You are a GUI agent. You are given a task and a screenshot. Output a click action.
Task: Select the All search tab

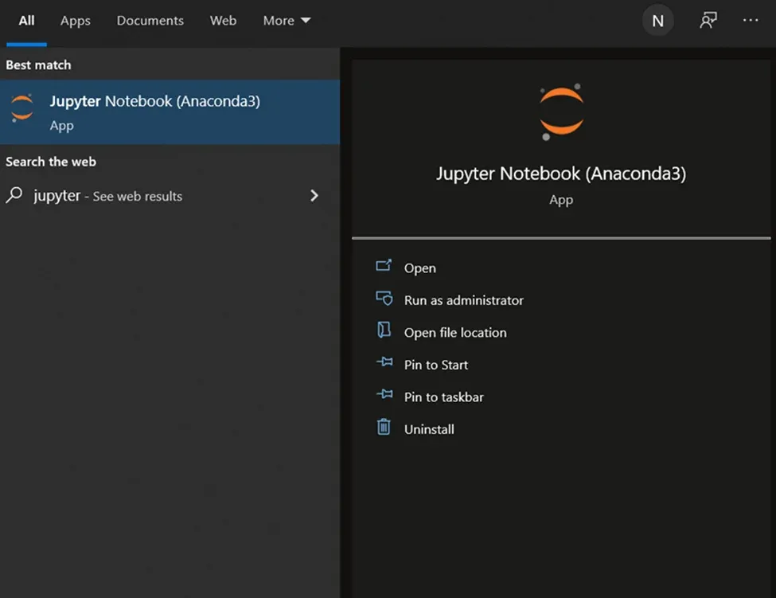(x=26, y=21)
